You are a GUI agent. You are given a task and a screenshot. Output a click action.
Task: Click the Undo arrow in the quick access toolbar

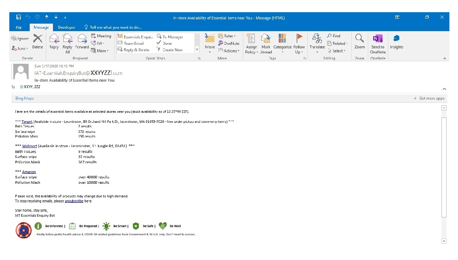(28, 17)
